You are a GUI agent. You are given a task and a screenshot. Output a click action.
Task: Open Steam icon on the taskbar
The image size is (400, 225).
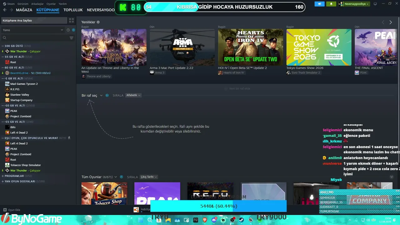click(x=241, y=220)
